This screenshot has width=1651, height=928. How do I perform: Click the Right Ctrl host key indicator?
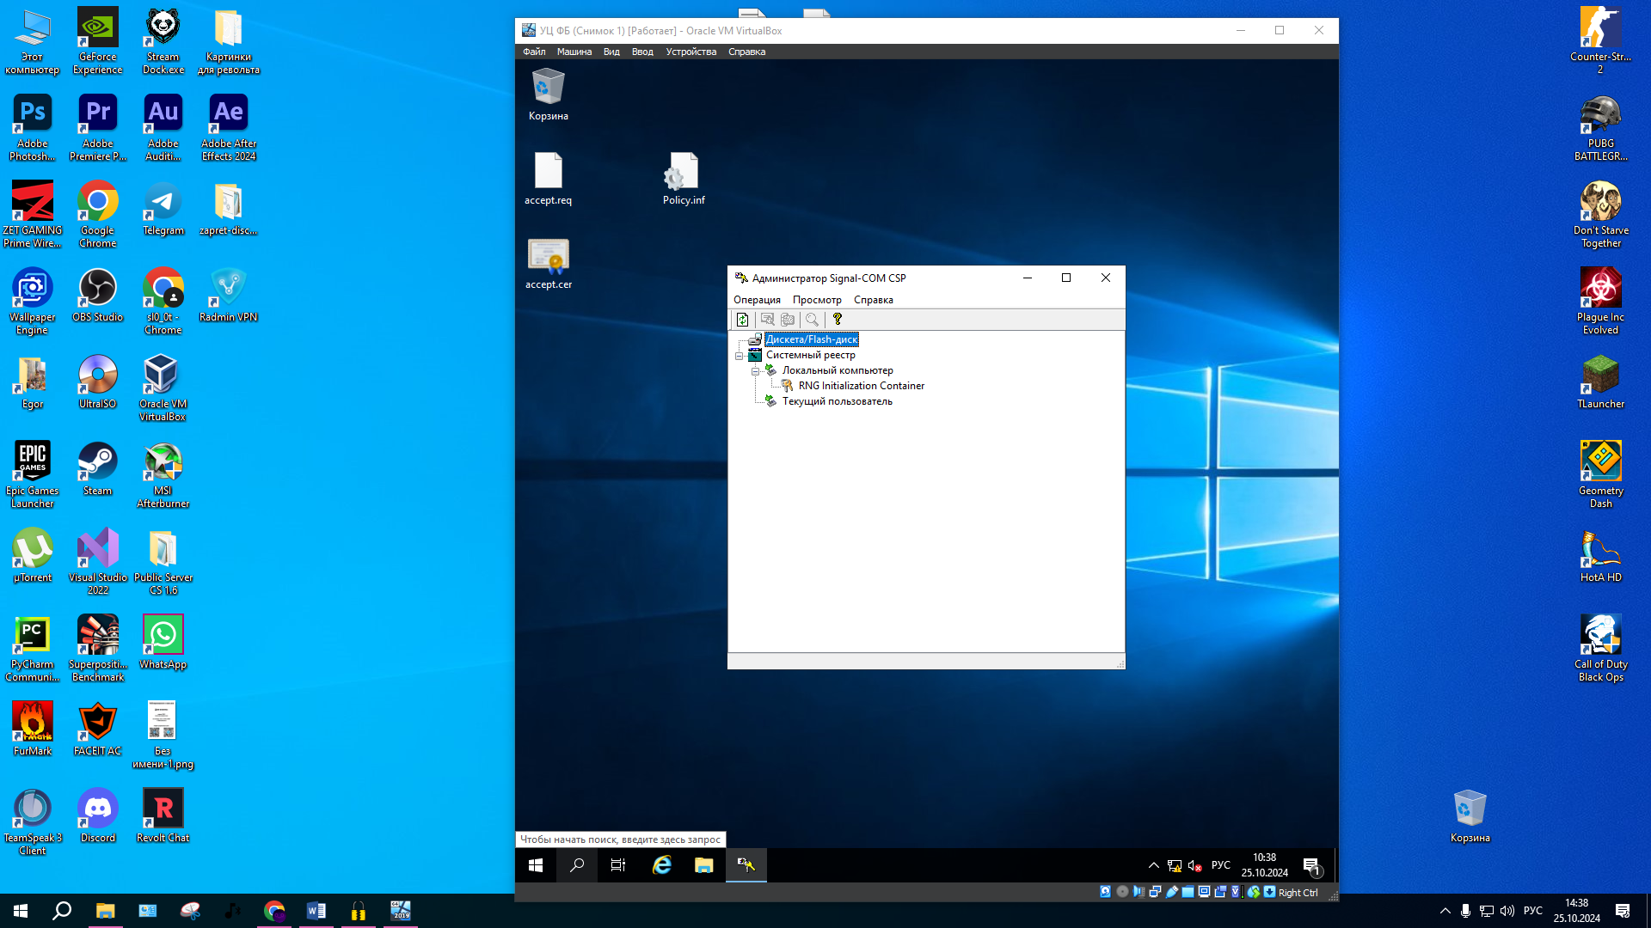[1298, 893]
